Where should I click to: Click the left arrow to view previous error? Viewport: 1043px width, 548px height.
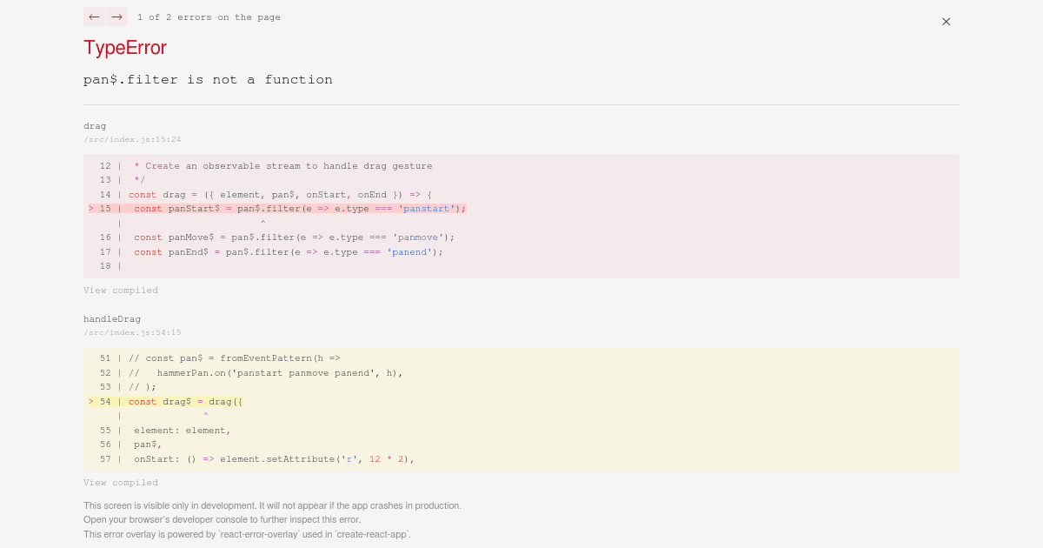click(x=94, y=17)
